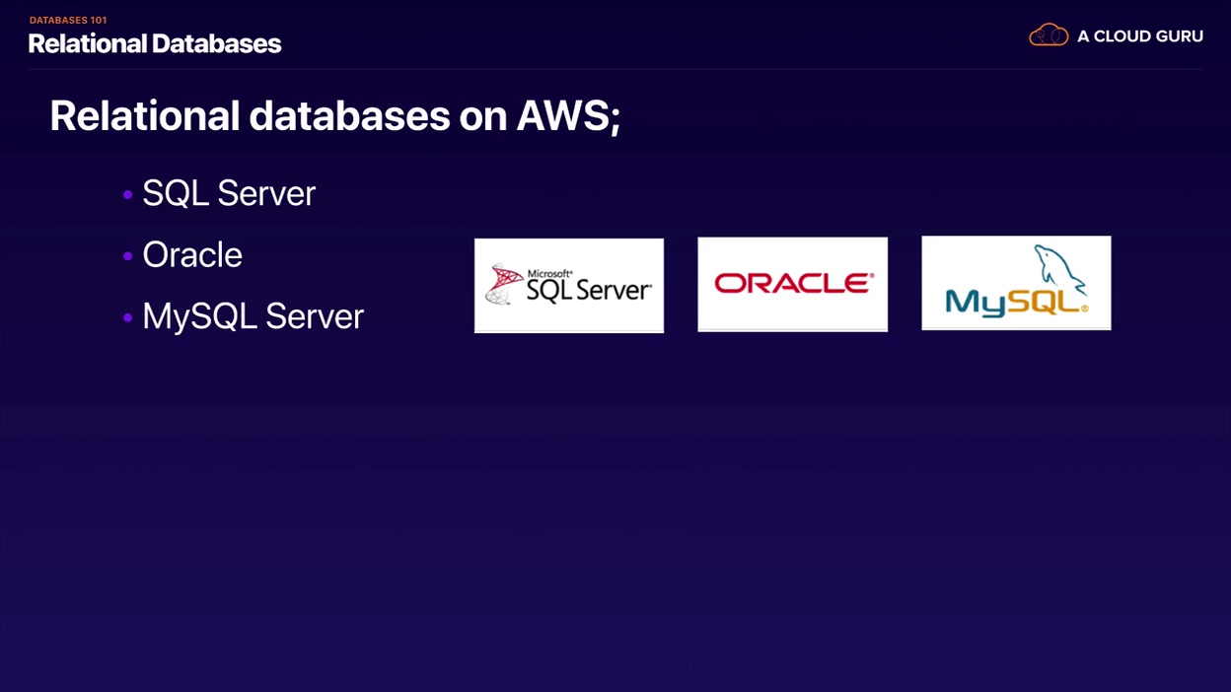Click the purple bullet beside SQL Server
Screen dimensions: 1231x692
click(127, 195)
